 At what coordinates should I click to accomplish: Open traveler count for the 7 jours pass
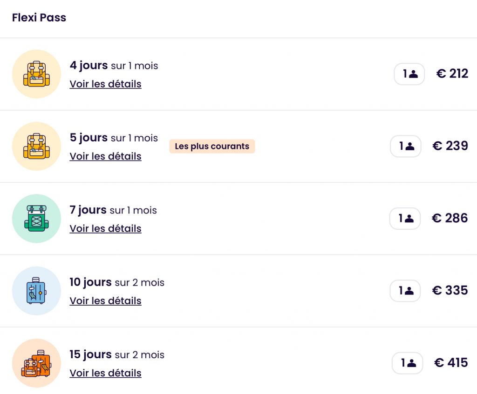[x=405, y=218]
